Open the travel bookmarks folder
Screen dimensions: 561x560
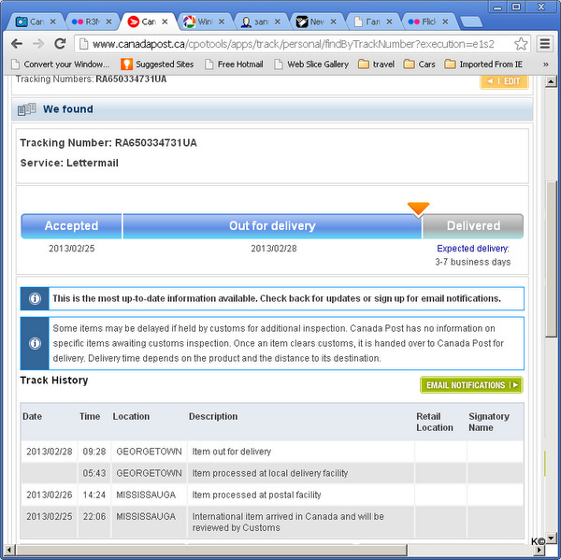click(x=377, y=65)
